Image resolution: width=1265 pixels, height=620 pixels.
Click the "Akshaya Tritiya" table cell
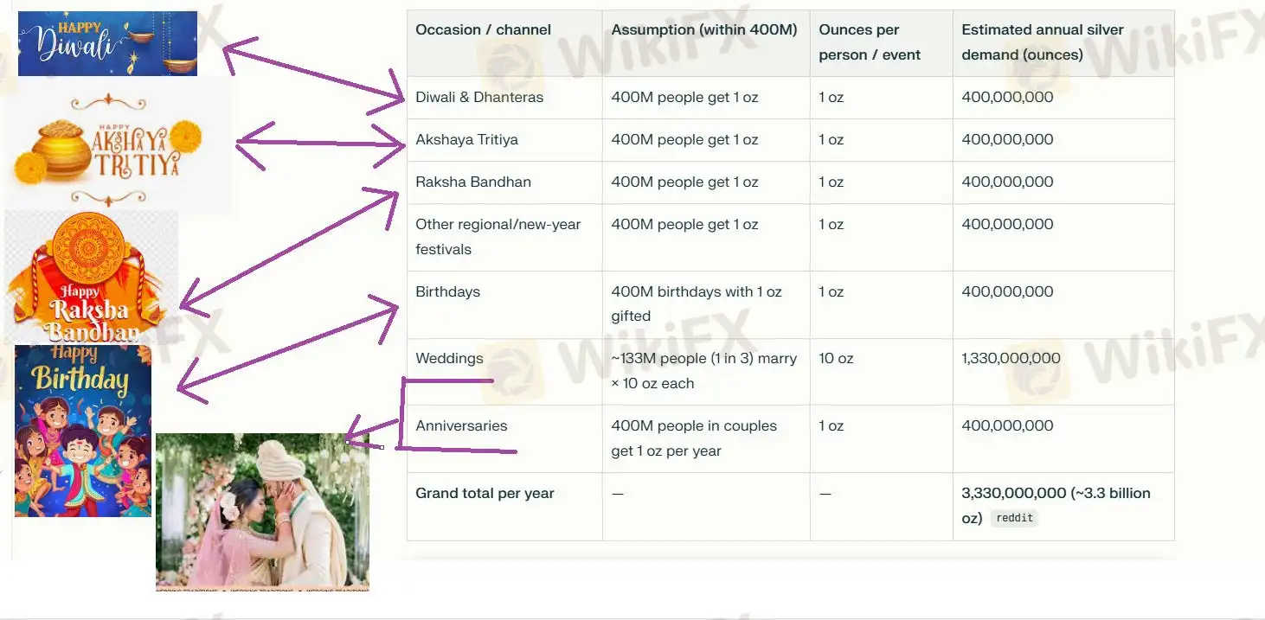pos(466,140)
